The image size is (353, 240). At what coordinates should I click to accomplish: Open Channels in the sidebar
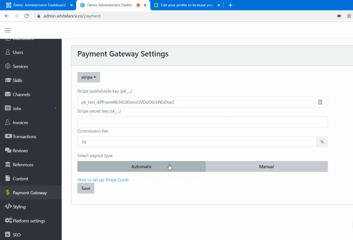pyautogui.click(x=31, y=95)
